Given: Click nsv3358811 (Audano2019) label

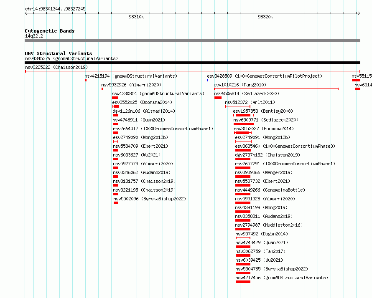Looking at the screenshot, I should tap(264, 216).
